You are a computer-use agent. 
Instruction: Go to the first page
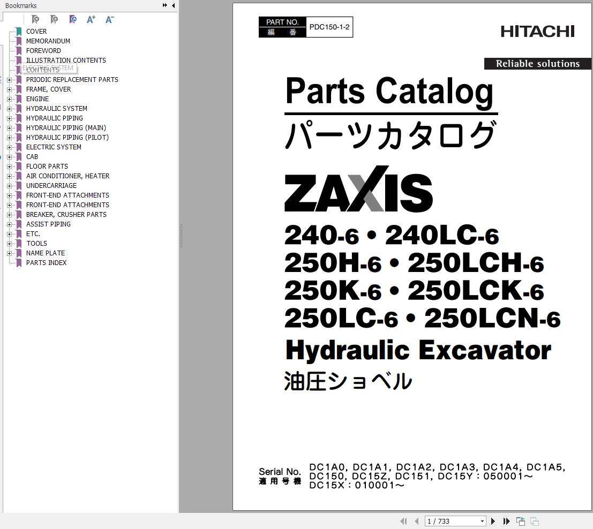(403, 521)
